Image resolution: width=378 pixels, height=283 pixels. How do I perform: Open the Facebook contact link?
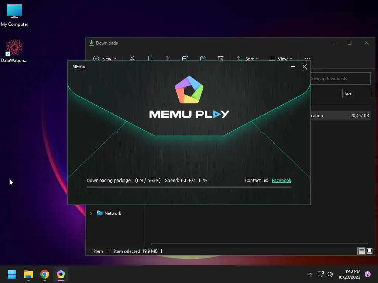pos(281,181)
